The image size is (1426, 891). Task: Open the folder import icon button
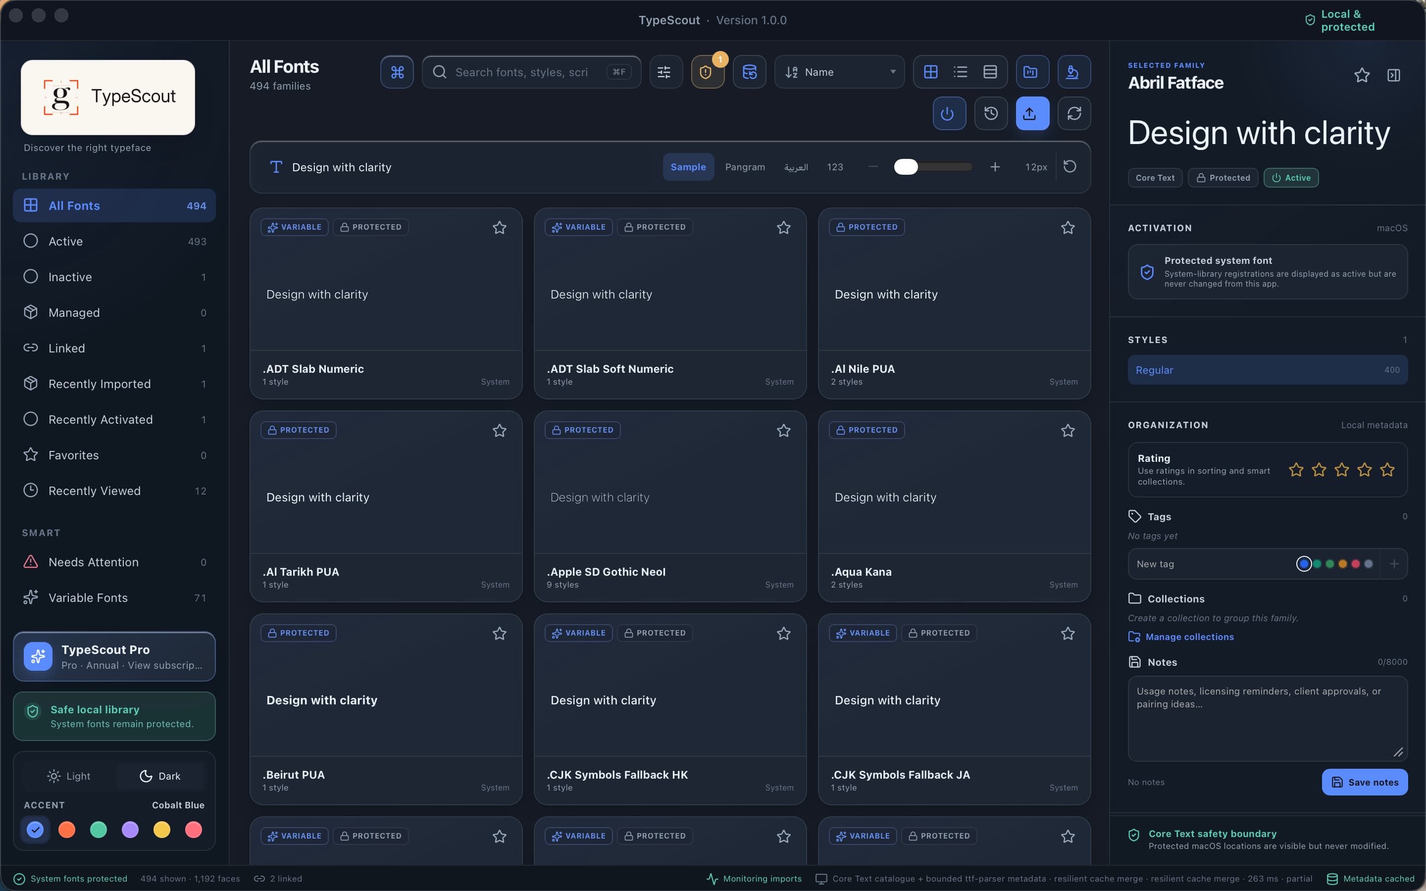(x=1031, y=72)
